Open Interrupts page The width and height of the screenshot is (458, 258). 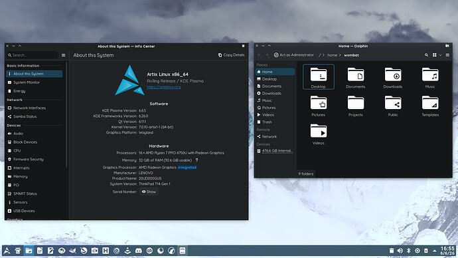pyautogui.click(x=34, y=168)
